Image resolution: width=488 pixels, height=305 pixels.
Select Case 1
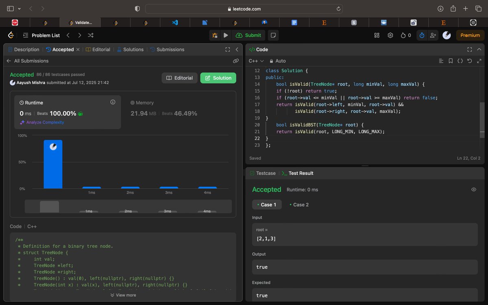(x=267, y=205)
